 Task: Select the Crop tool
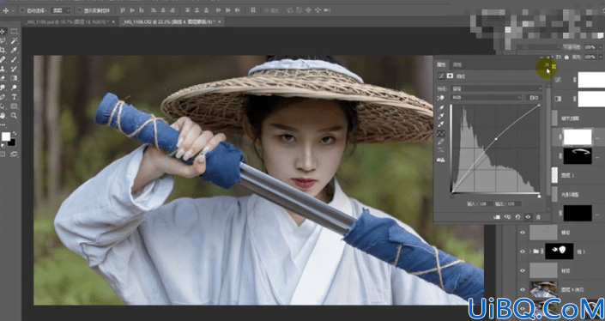tap(3, 50)
